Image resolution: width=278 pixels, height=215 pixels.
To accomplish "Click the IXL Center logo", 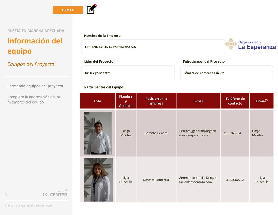I will coord(55,193).
